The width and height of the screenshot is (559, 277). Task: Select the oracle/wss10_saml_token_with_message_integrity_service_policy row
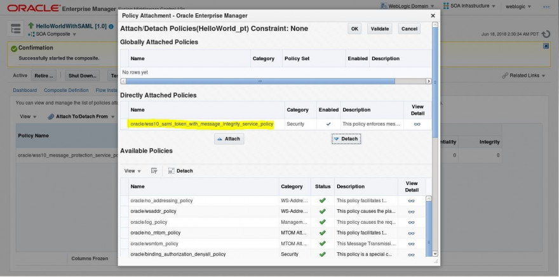[276, 124]
